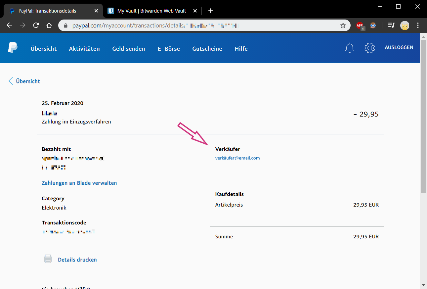Open Chrome media control icon
Image resolution: width=427 pixels, height=289 pixels.
[391, 25]
